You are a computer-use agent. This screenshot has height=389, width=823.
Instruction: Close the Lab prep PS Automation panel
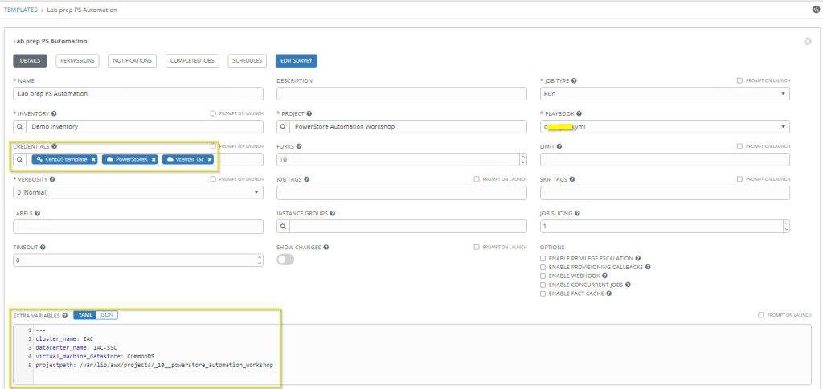pyautogui.click(x=807, y=41)
